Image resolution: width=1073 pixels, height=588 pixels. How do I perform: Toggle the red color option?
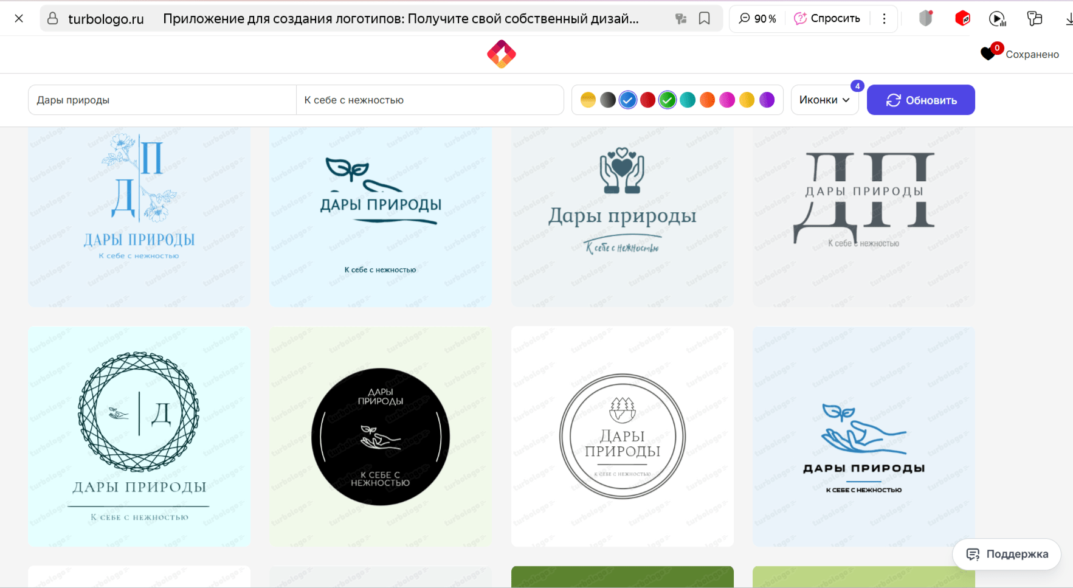(x=647, y=100)
